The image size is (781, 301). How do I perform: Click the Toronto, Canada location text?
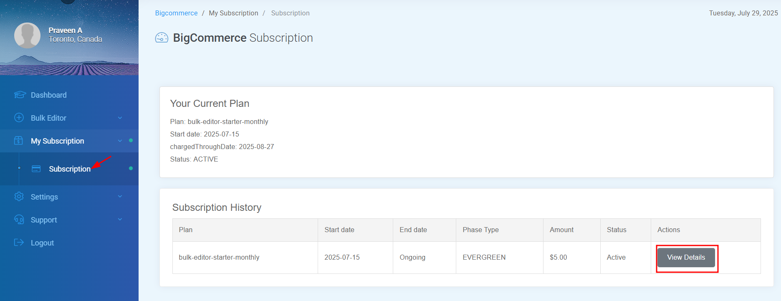75,39
